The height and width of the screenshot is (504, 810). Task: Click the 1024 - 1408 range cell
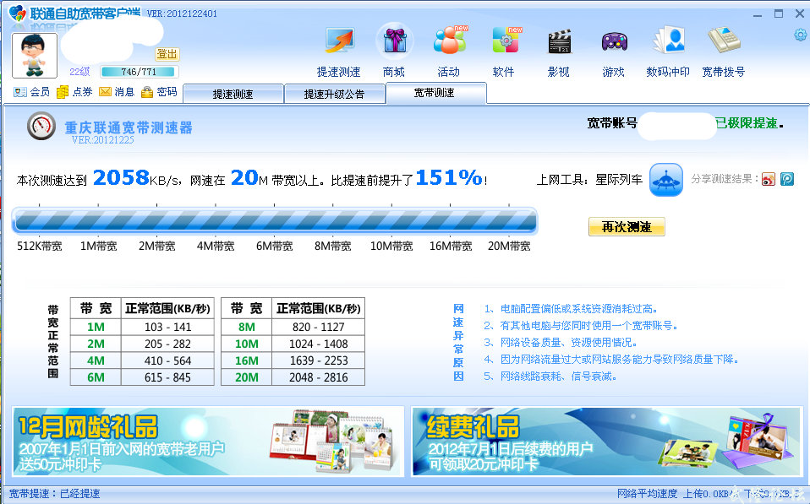pyautogui.click(x=318, y=344)
